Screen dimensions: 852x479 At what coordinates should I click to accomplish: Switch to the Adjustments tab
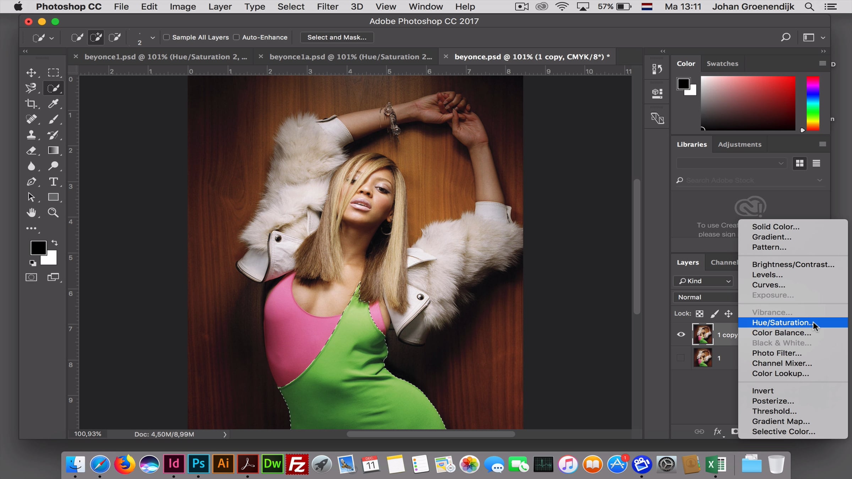coord(739,144)
